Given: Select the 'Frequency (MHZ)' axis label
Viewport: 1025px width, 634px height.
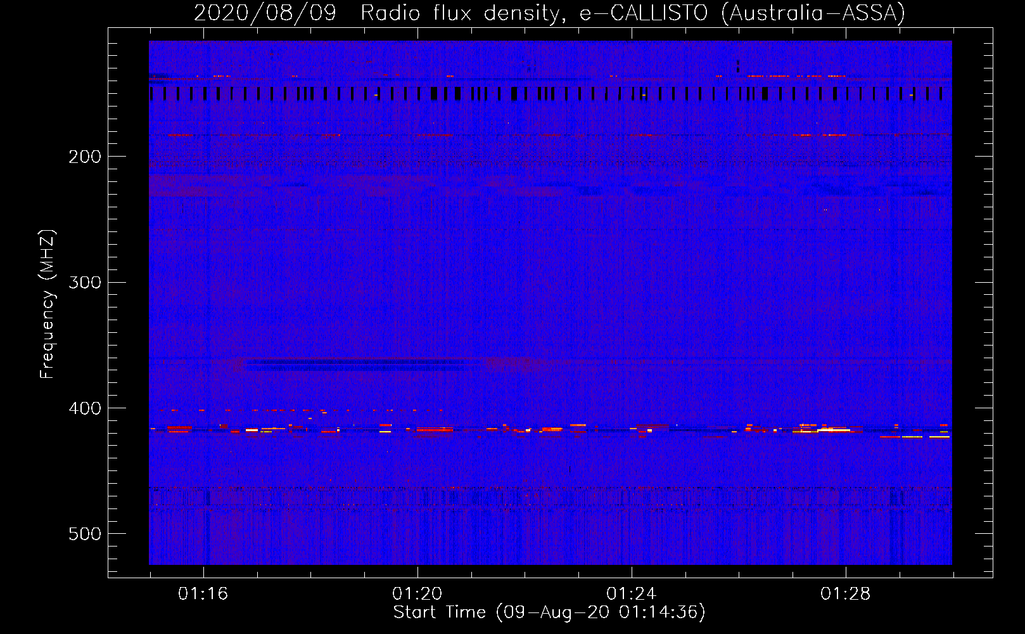Looking at the screenshot, I should [x=48, y=304].
